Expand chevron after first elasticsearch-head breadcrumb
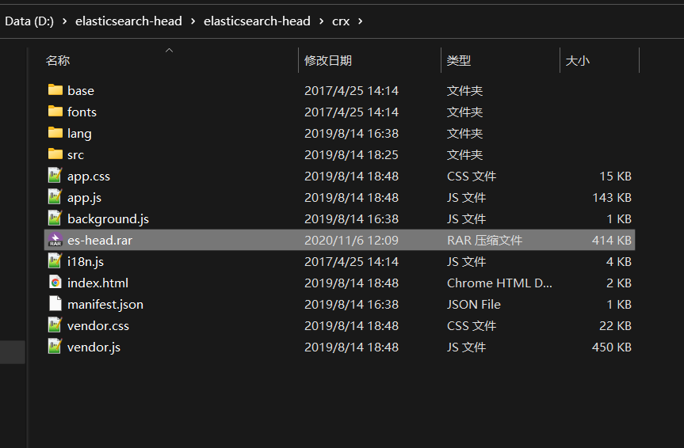684x448 pixels. [193, 21]
